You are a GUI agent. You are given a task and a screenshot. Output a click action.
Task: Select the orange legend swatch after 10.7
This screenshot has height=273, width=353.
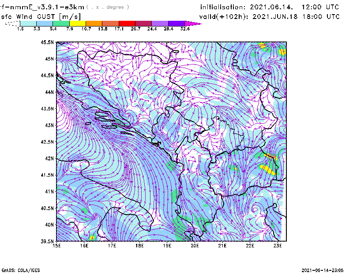94,23
